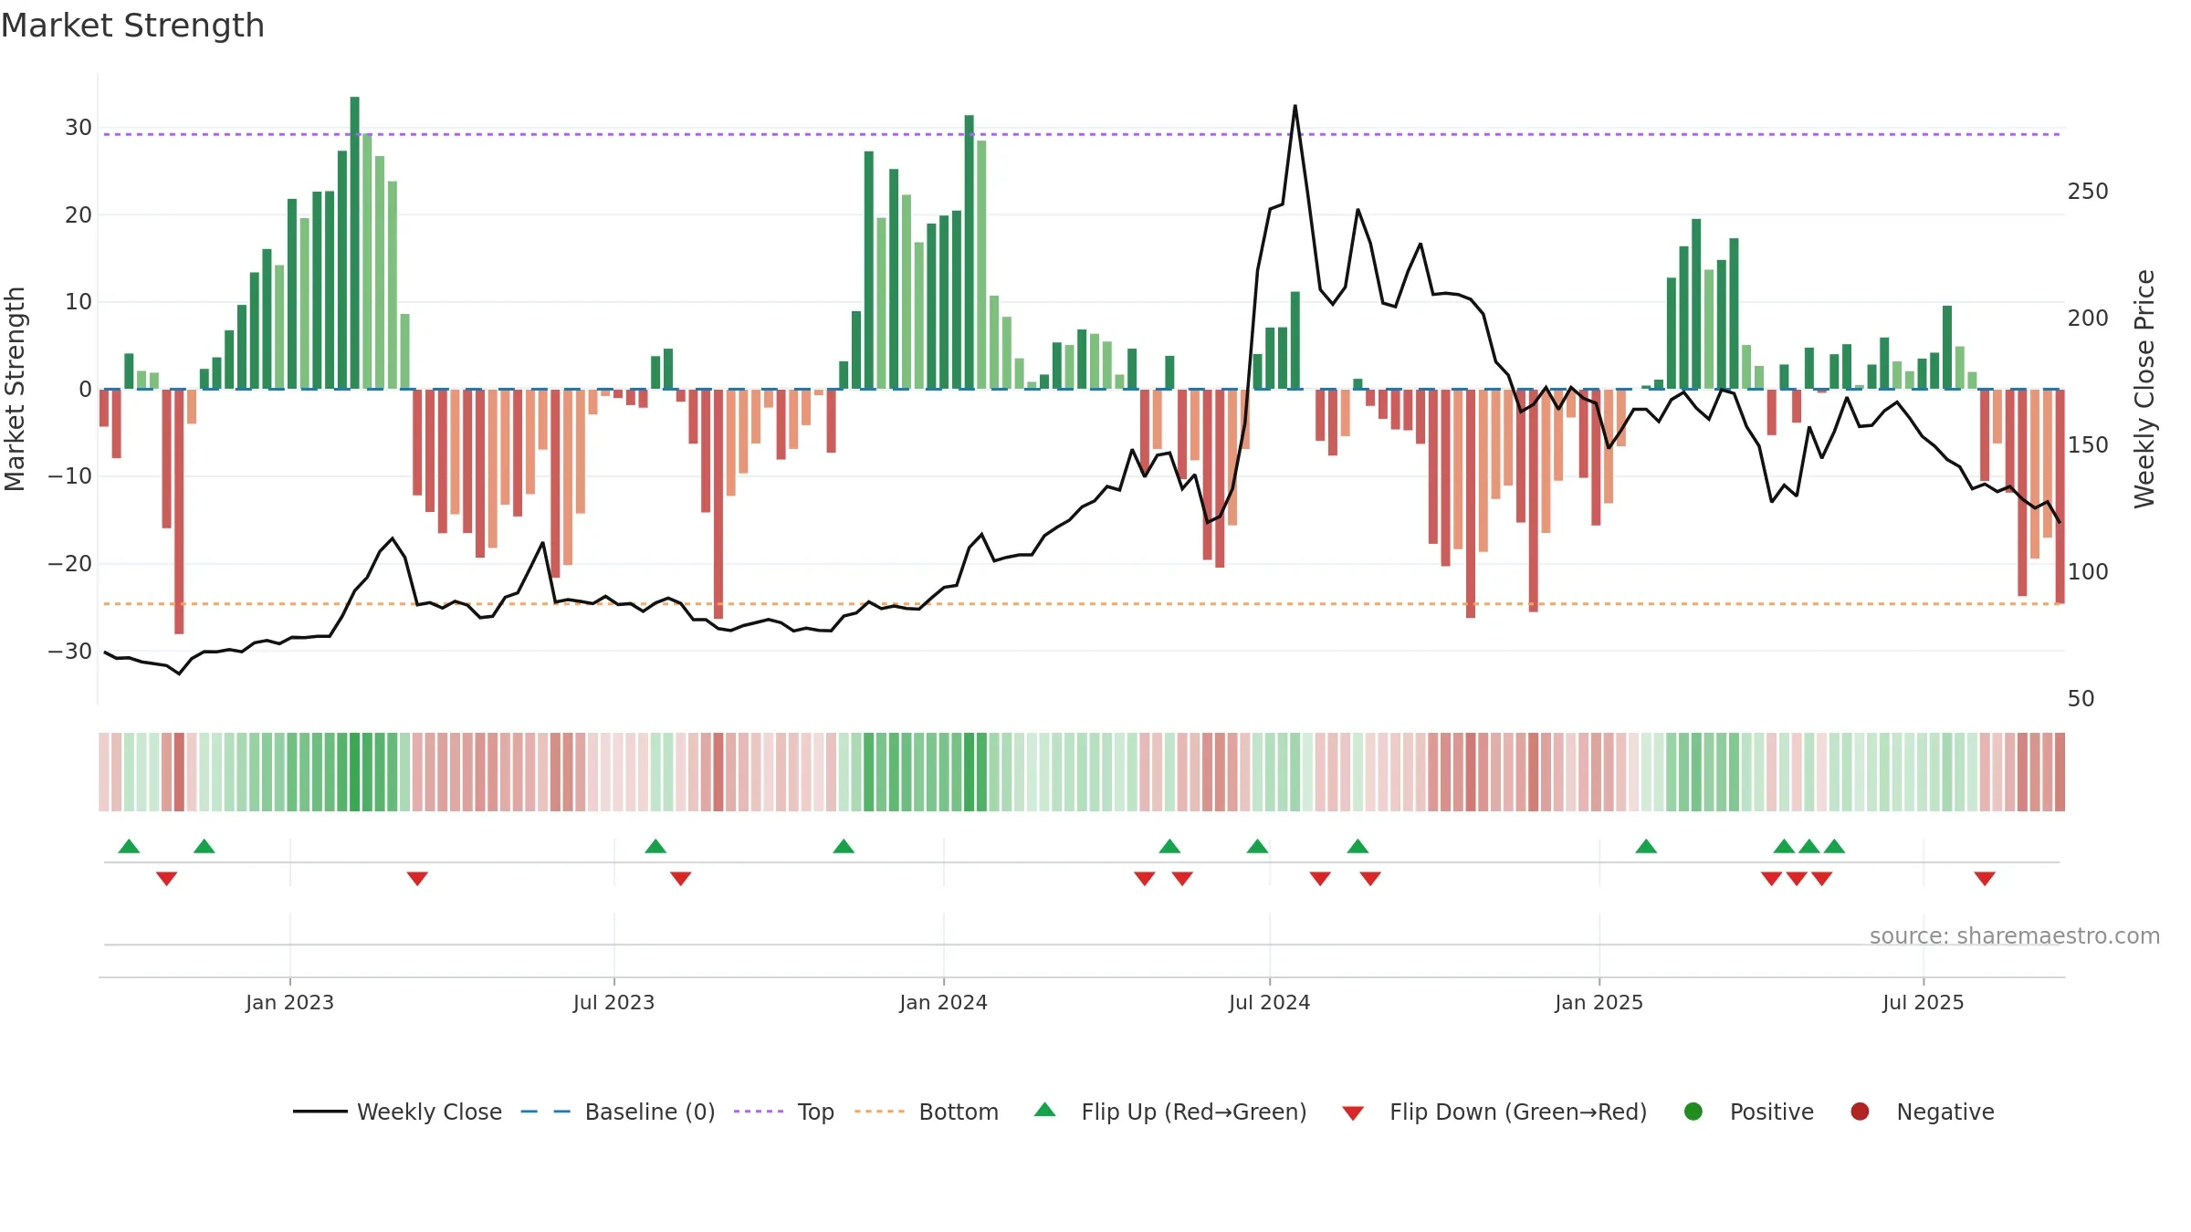This screenshot has width=2191, height=1232.
Task: Click the Jan 2024 axis label
Action: click(943, 1002)
